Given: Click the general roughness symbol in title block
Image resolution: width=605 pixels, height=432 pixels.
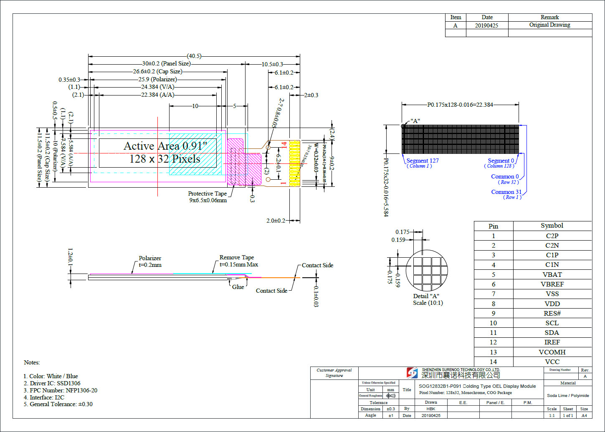Looking at the screenshot, I should [x=390, y=396].
